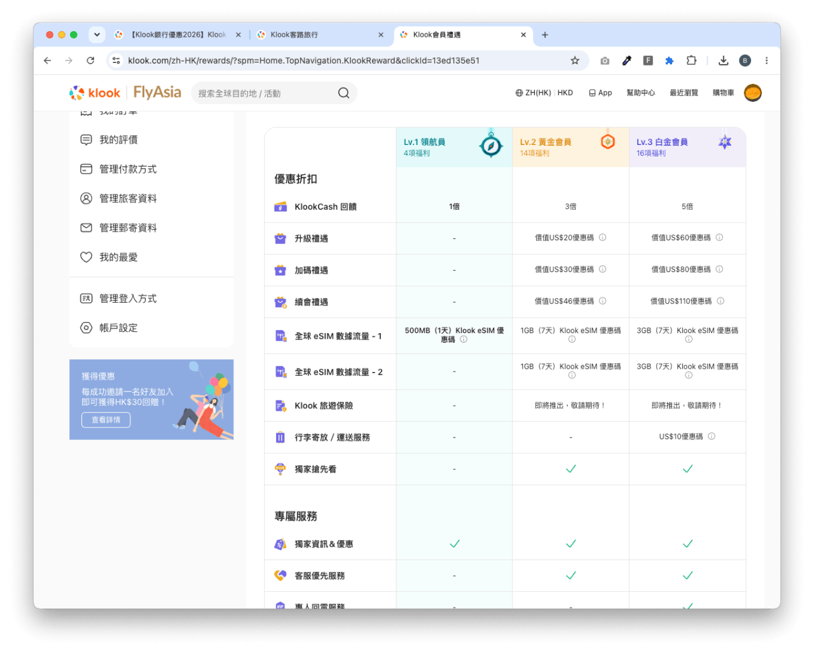Click the Lv.2 黃金會員 medal badge
814x653 pixels.
[x=608, y=141]
